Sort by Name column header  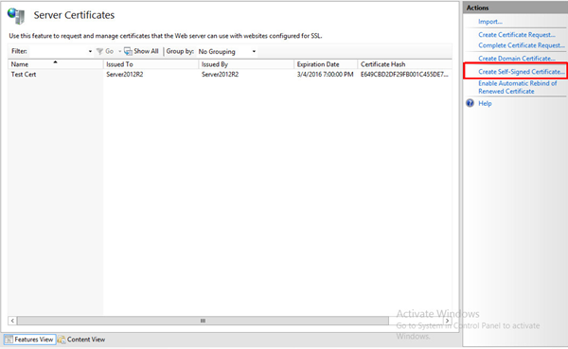(56, 64)
